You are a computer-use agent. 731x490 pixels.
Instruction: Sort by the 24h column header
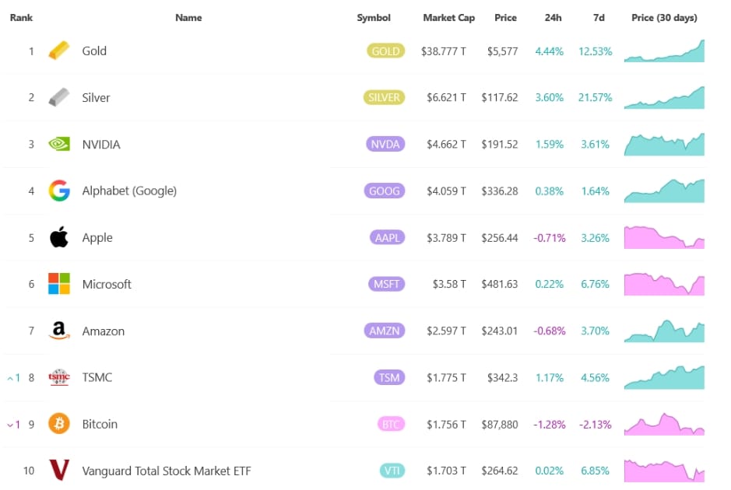(549, 18)
